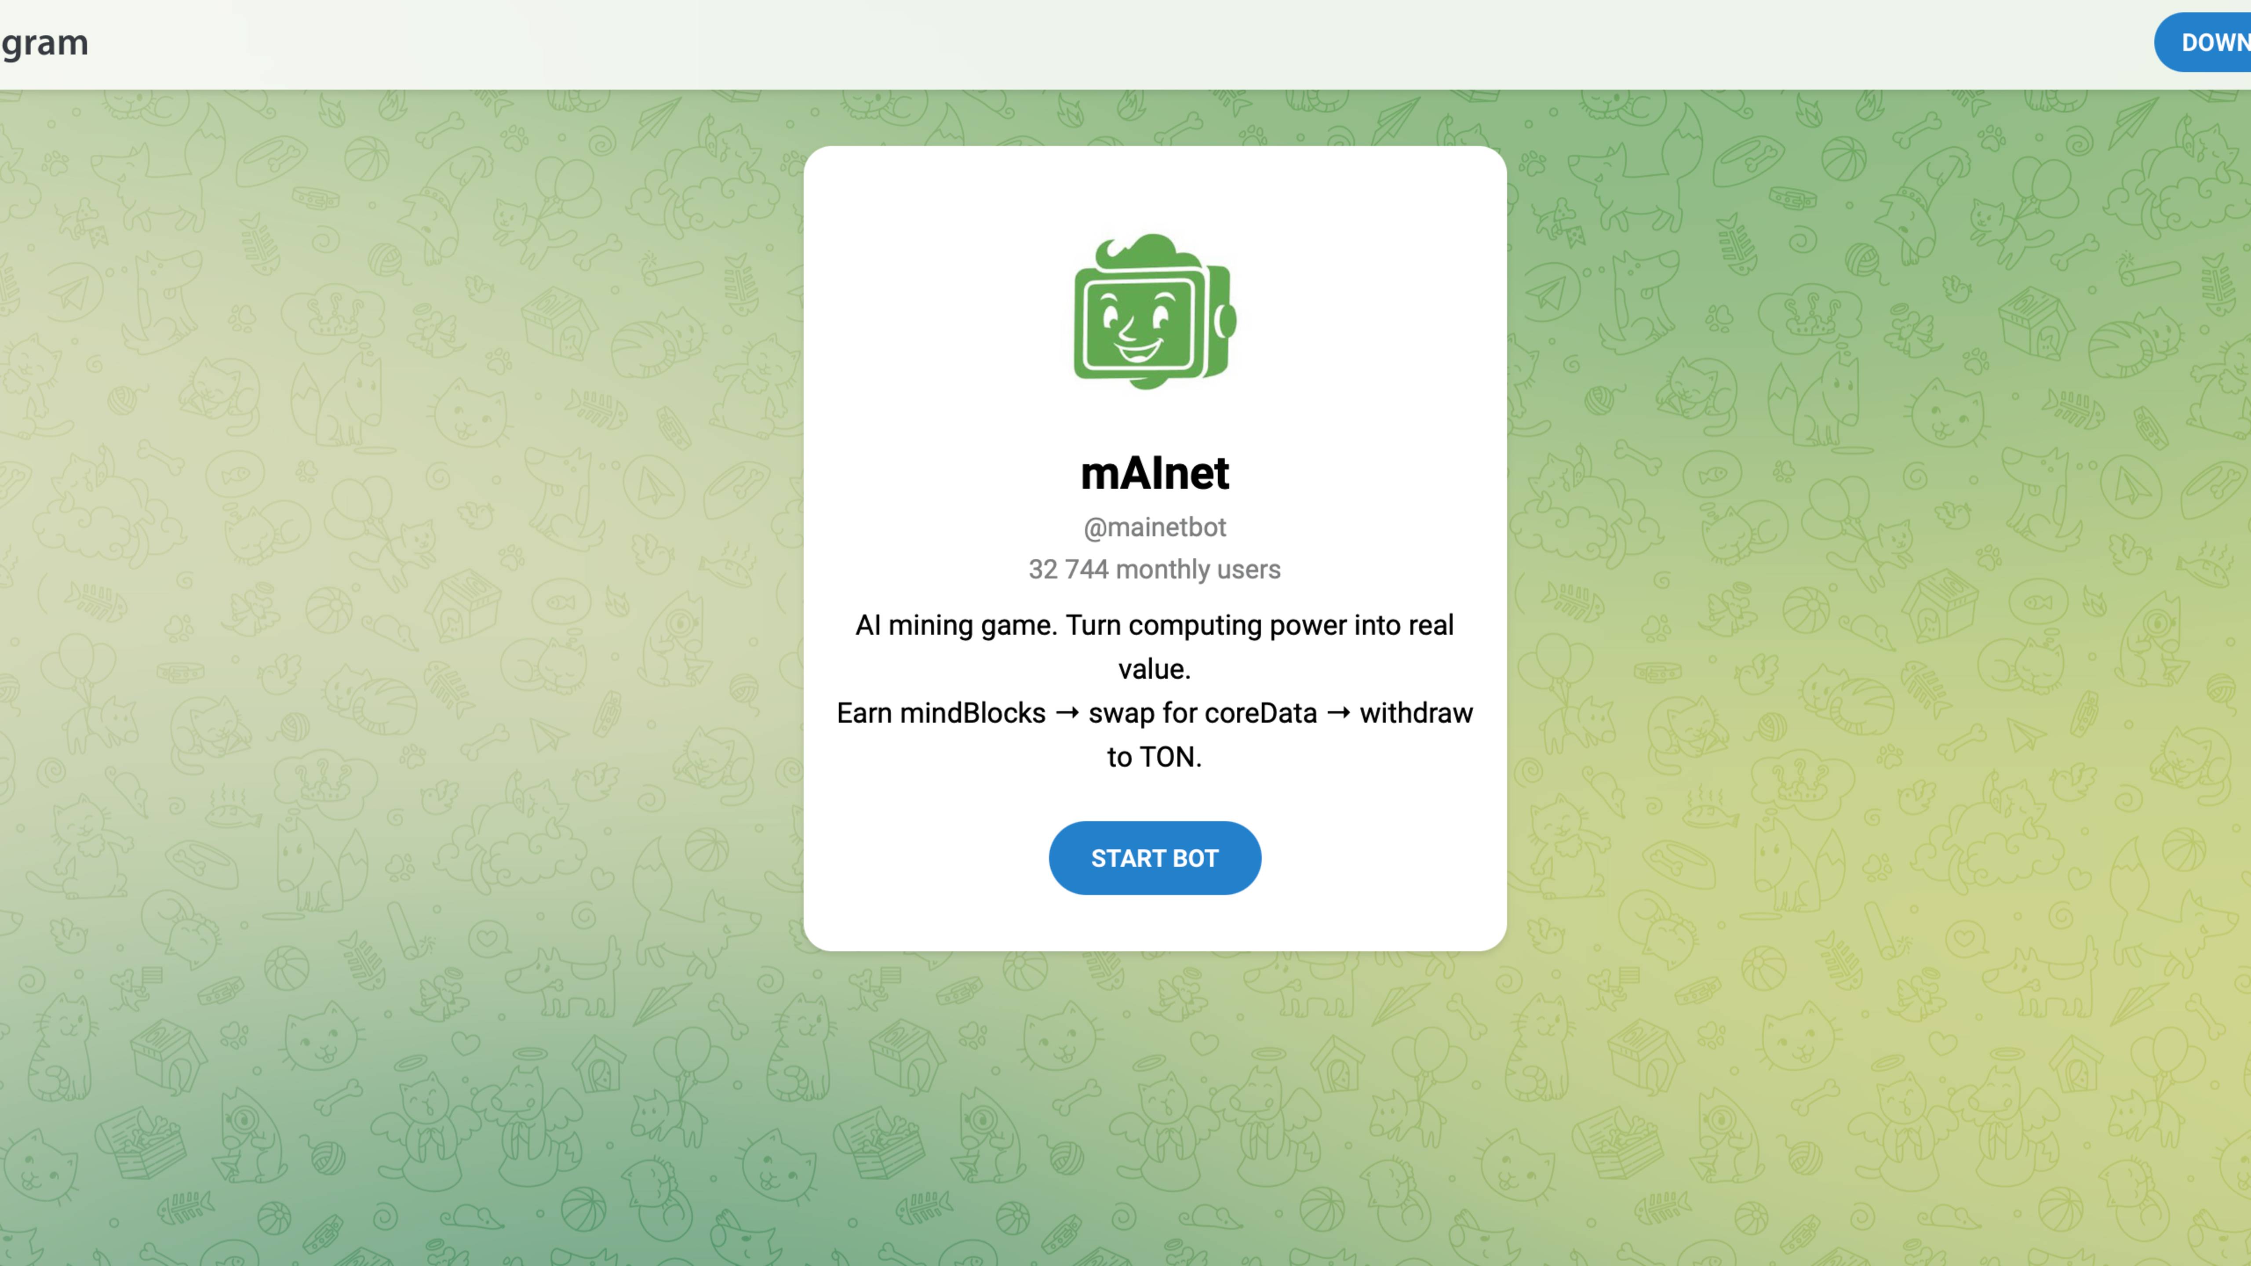The height and width of the screenshot is (1266, 2251).
Task: Click the word 'value.' in description
Action: point(1155,669)
